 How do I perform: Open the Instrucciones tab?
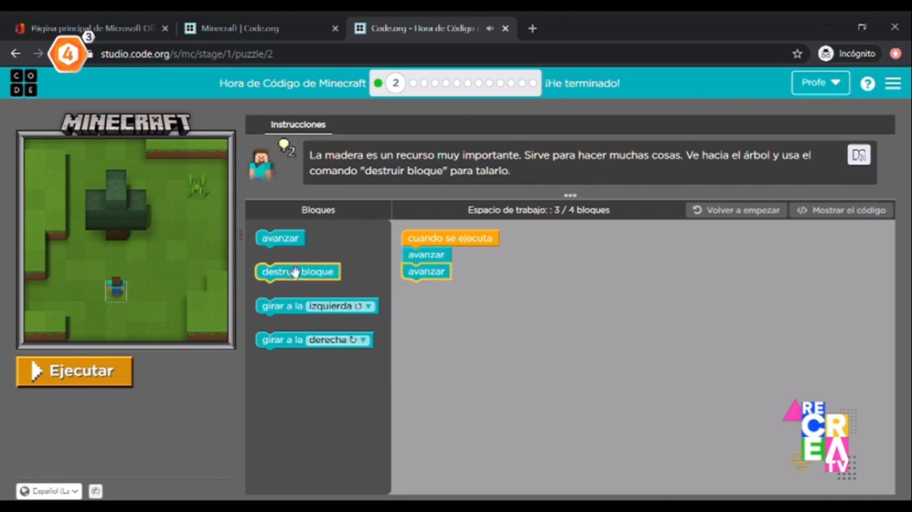298,124
